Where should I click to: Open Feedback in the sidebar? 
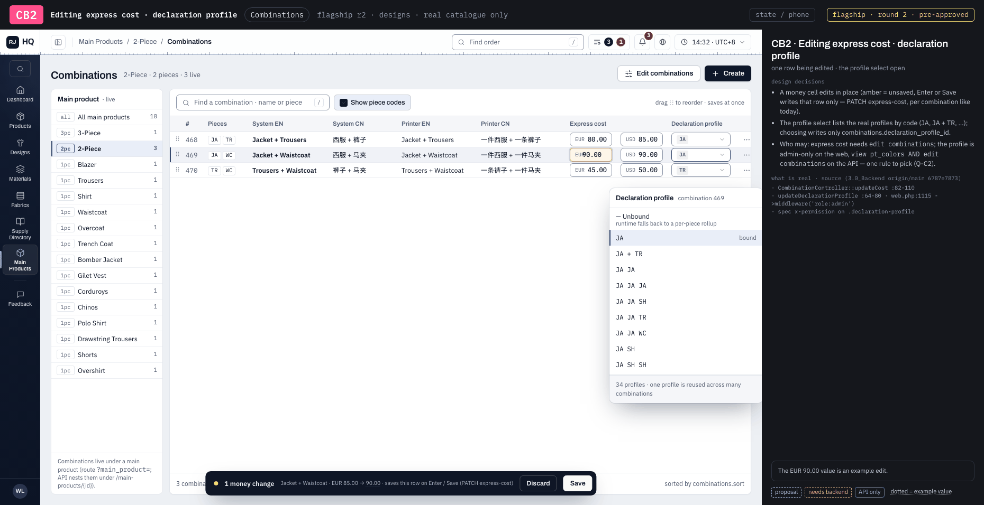(x=20, y=298)
